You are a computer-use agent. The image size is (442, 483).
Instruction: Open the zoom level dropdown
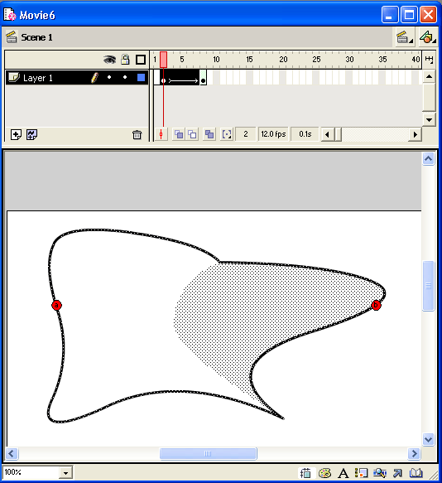[x=65, y=472]
